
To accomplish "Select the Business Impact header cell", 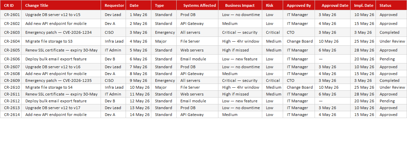I will [240, 5].
